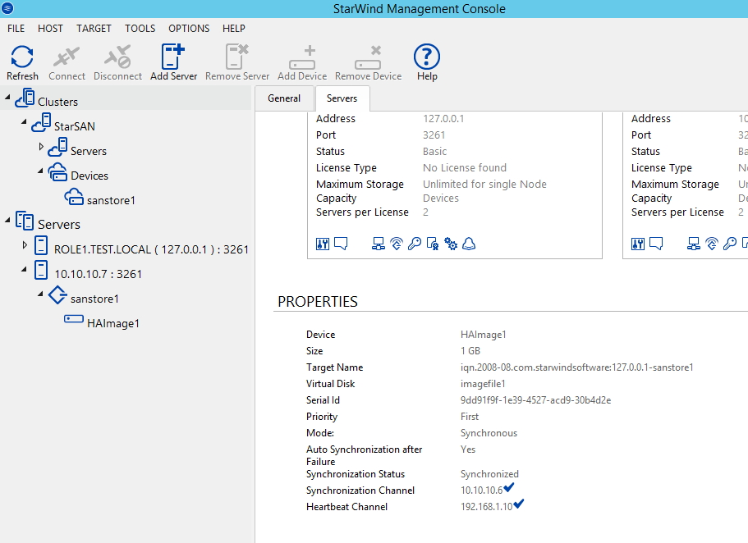The height and width of the screenshot is (543, 748).
Task: Open the TARGET menu
Action: 94,29
